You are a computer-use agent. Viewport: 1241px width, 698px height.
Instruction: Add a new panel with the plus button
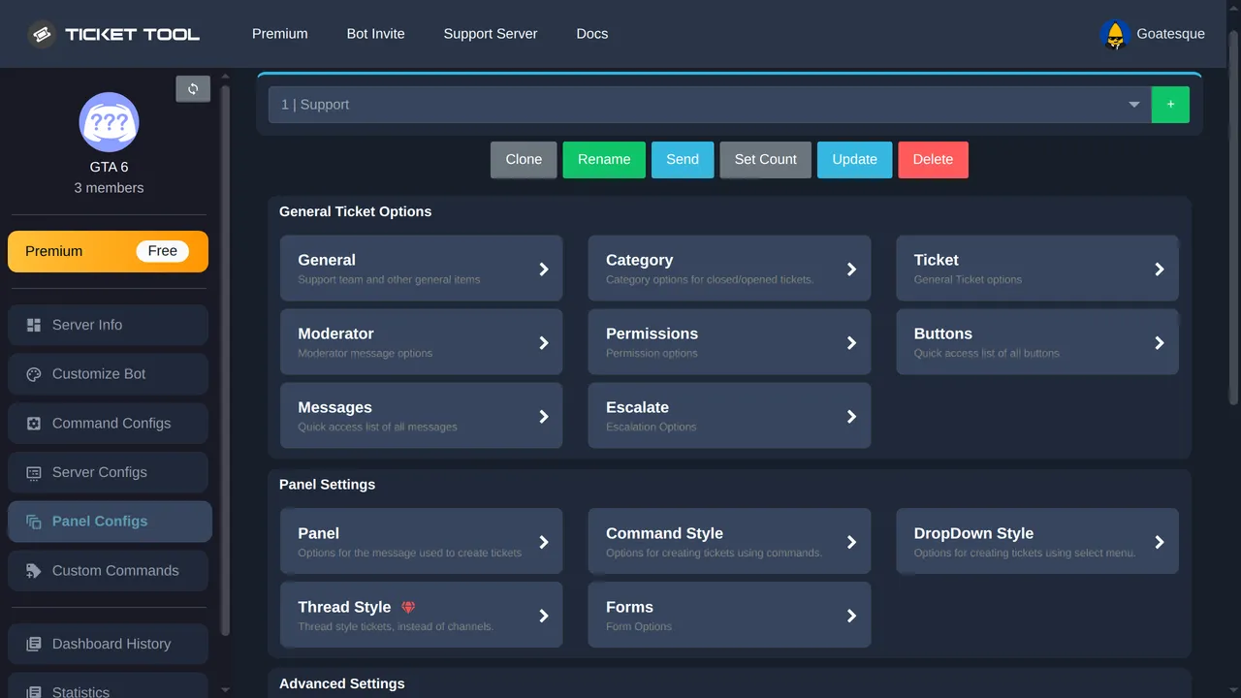[1170, 105]
